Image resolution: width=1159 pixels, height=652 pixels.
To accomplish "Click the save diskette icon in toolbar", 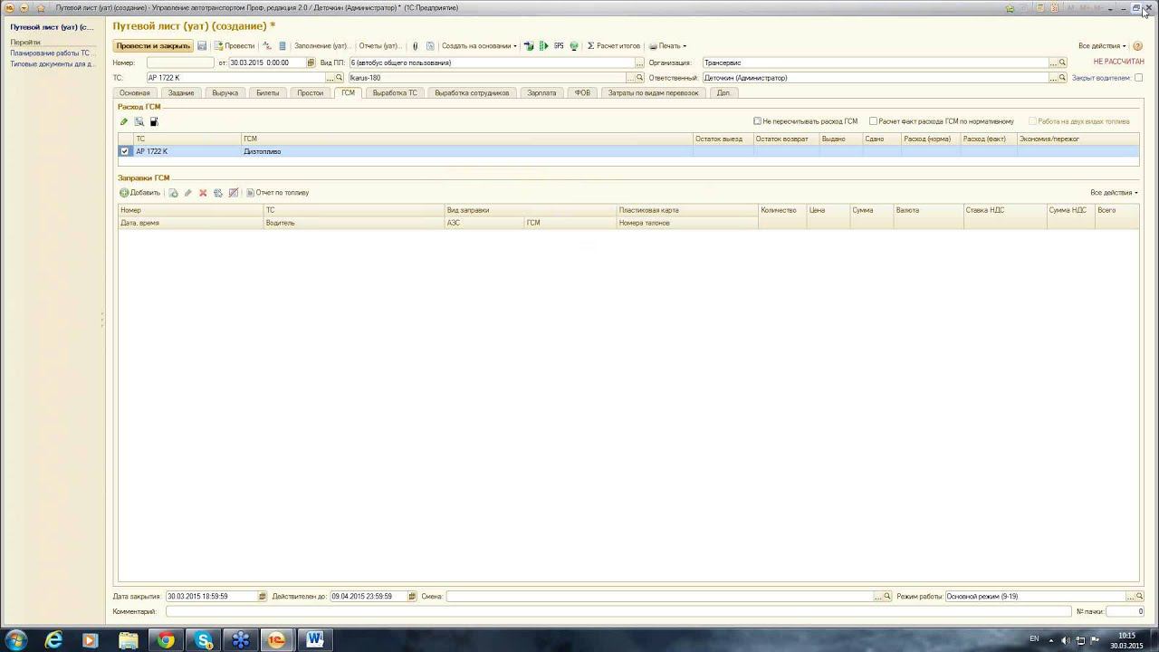I will (x=202, y=45).
